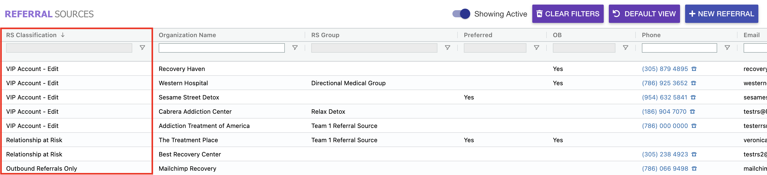
Task: Click the Organization Name filter funnel icon
Action: coord(295,48)
